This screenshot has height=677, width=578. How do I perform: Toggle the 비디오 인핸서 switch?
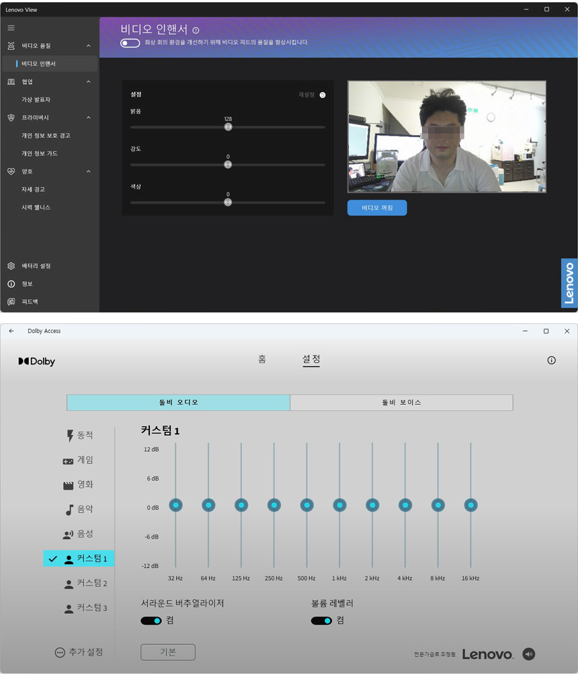[x=130, y=43]
